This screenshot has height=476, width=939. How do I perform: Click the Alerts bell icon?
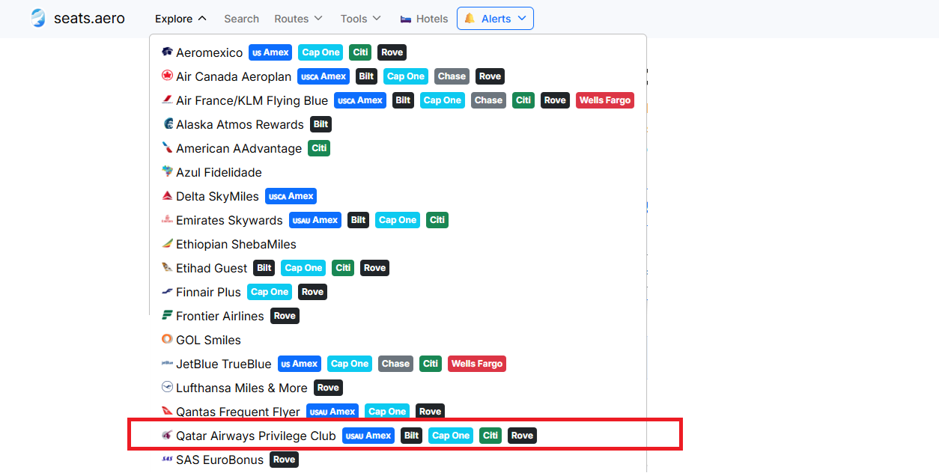pos(469,18)
